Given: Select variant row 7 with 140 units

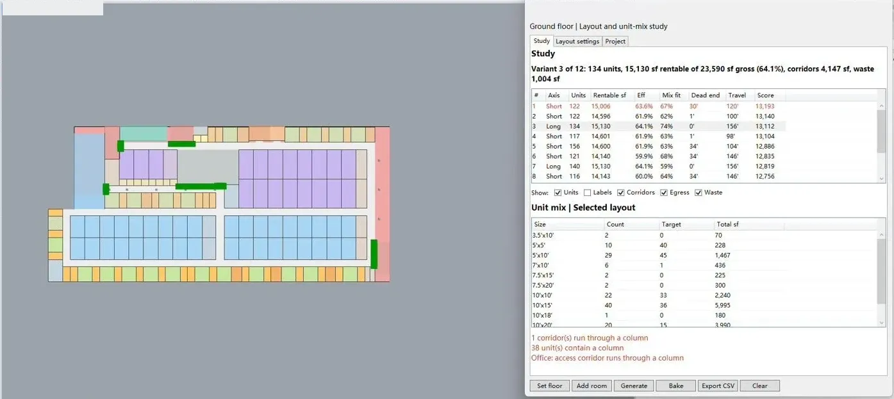Looking at the screenshot, I should 659,167.
